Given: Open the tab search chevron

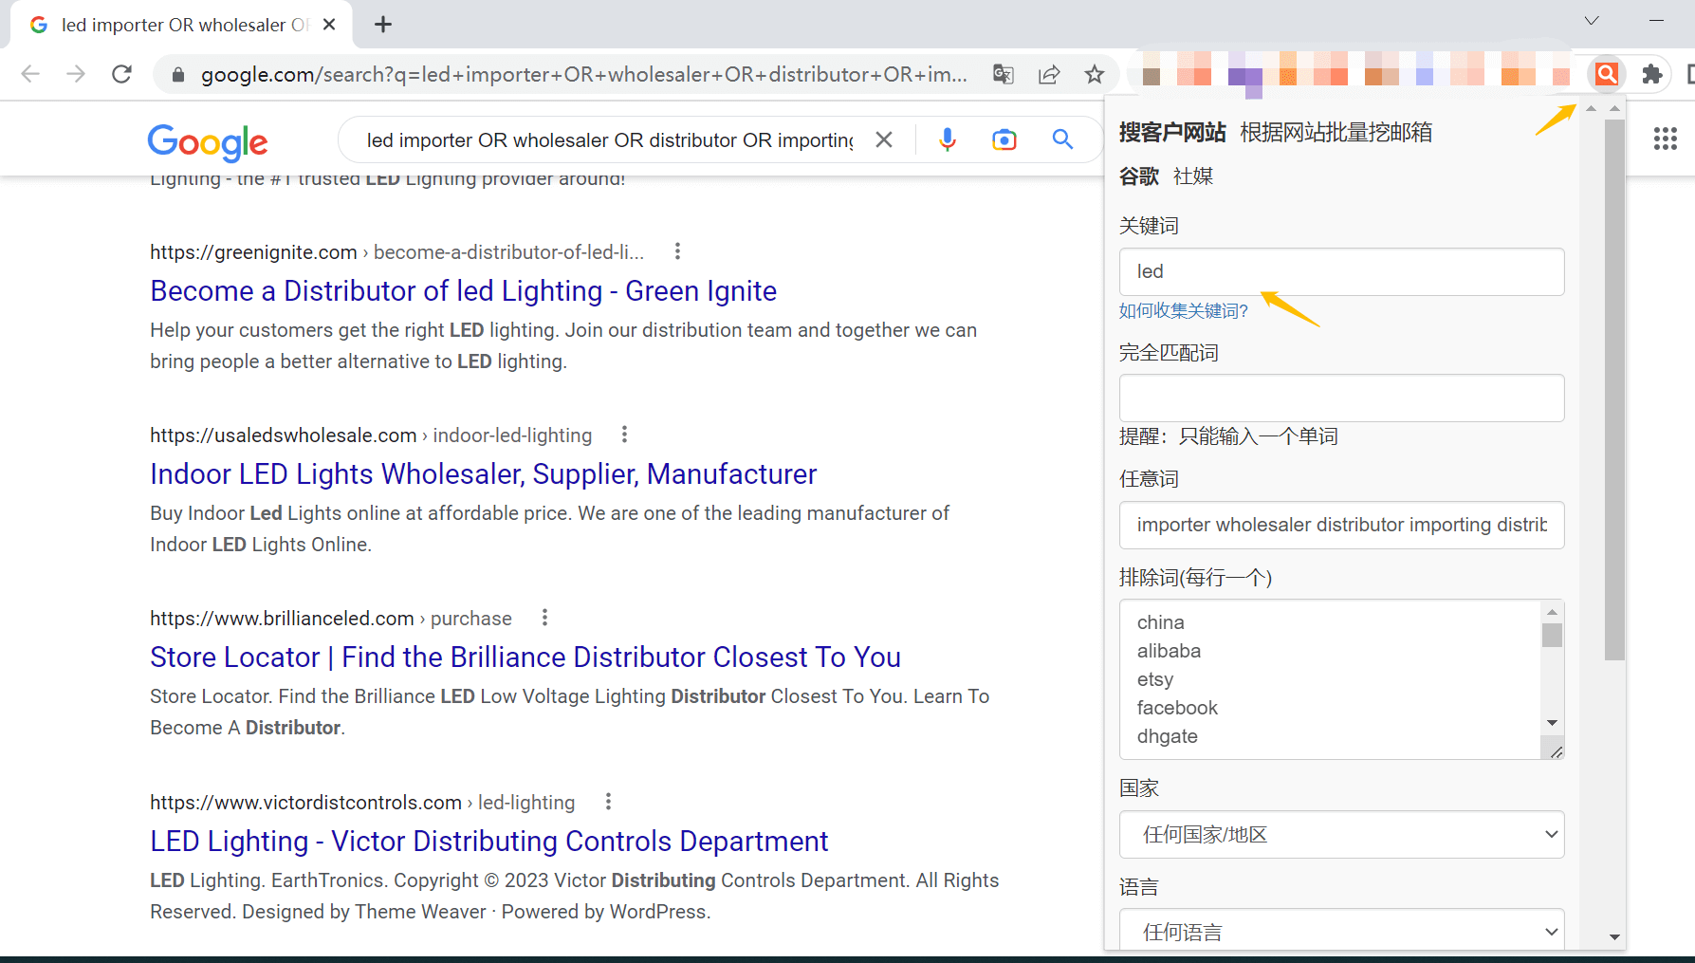Looking at the screenshot, I should click(1592, 21).
